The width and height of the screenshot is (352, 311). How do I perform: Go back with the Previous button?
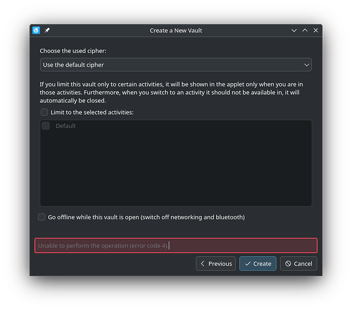[x=216, y=264]
